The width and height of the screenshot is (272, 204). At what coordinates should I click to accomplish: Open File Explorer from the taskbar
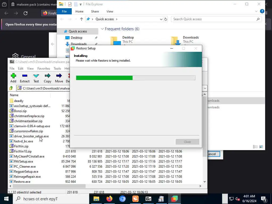[x=96, y=199]
